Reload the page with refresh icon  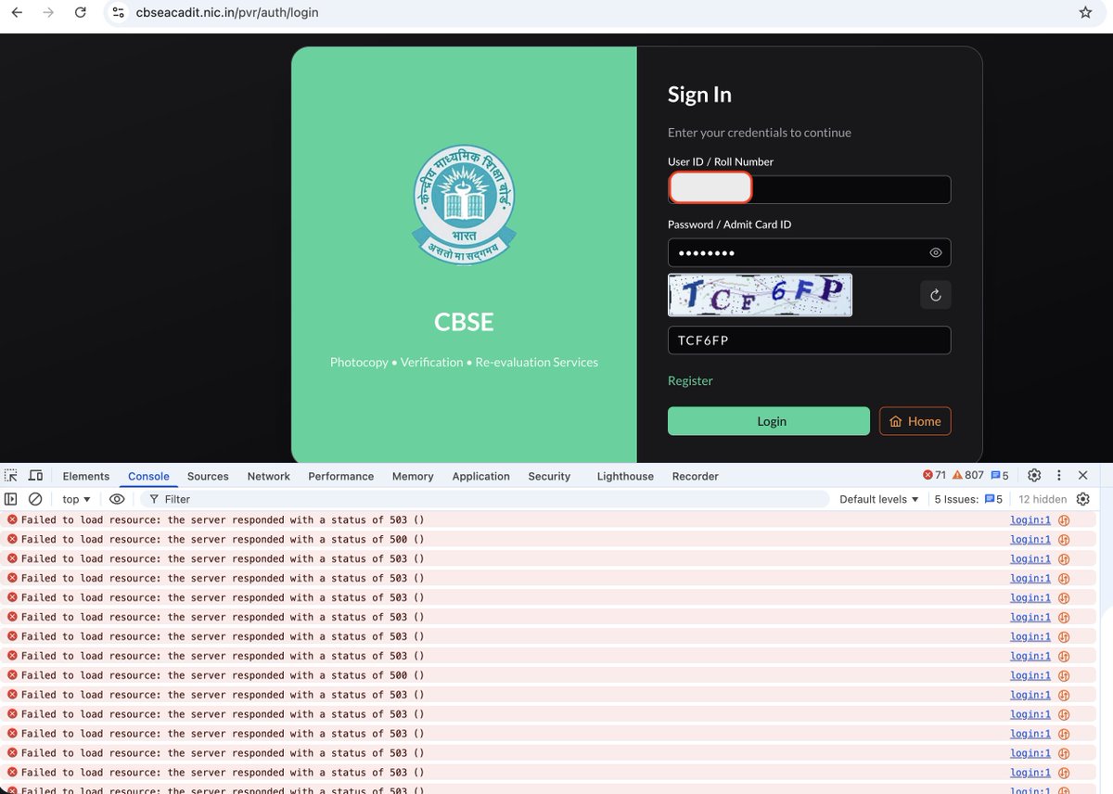(81, 12)
